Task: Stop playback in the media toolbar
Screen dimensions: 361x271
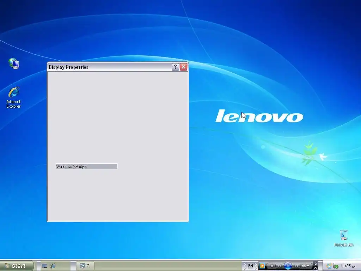Action: pyautogui.click(x=272, y=266)
